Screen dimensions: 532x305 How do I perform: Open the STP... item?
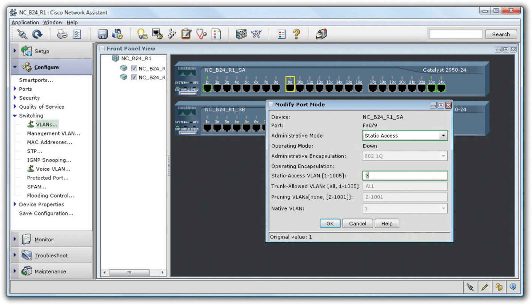coord(35,151)
